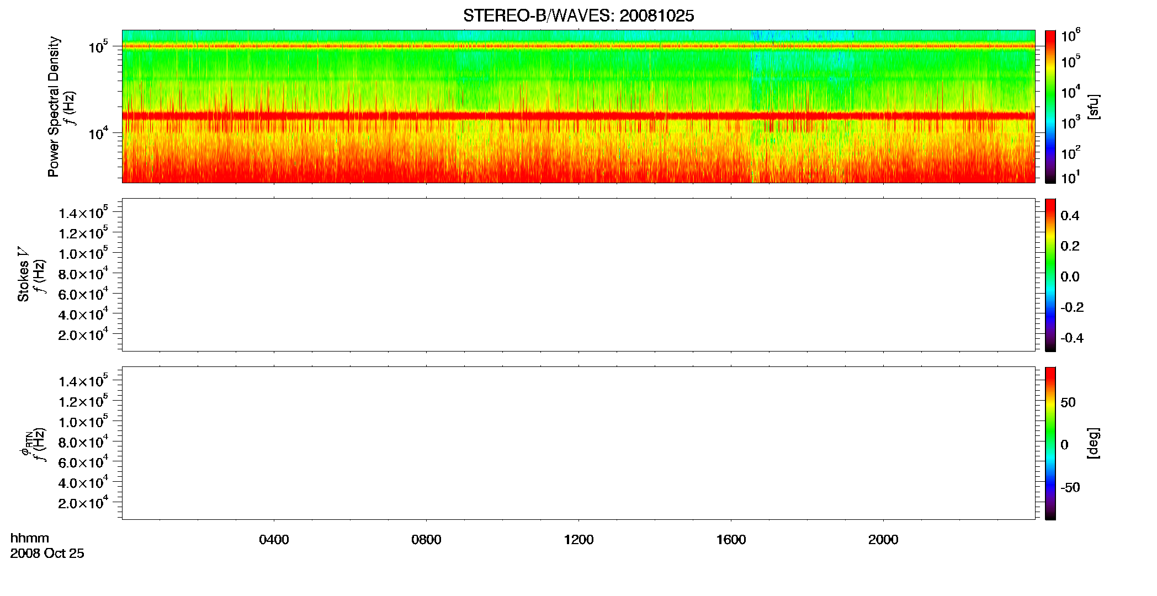The height and width of the screenshot is (596, 1157).
Task: Click the red horizontal band in spectrogram
Action: click(x=578, y=116)
